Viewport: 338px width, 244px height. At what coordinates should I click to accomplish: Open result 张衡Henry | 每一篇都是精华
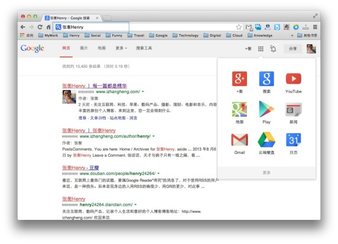95,86
